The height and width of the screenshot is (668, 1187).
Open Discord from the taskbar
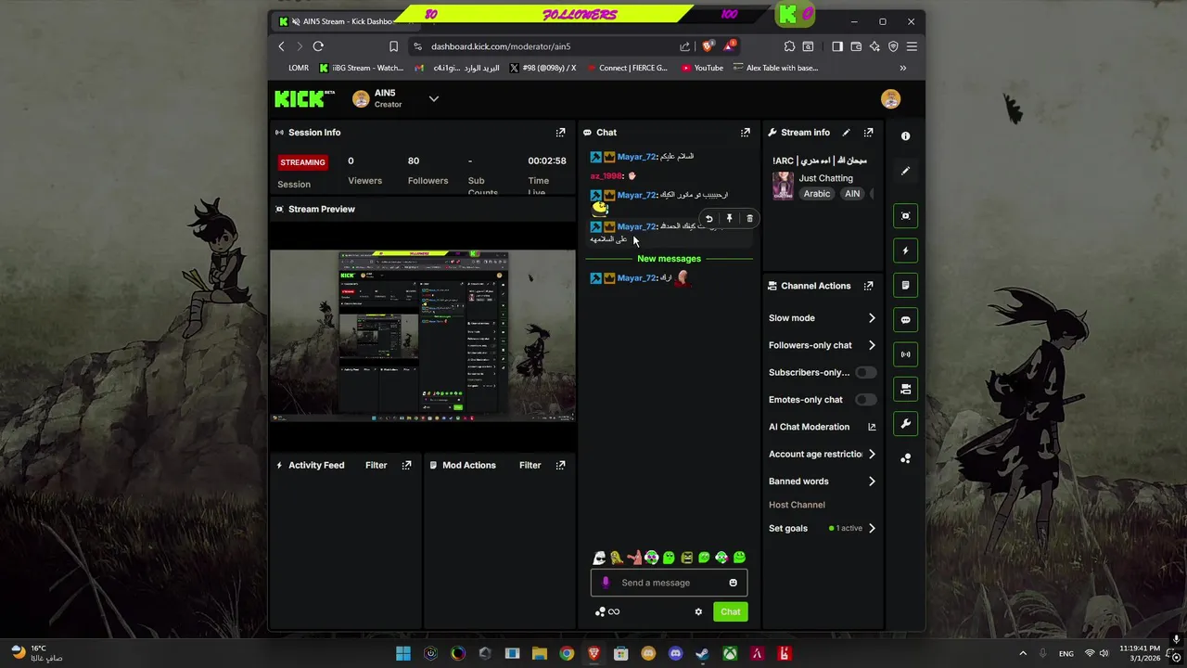pyautogui.click(x=675, y=653)
